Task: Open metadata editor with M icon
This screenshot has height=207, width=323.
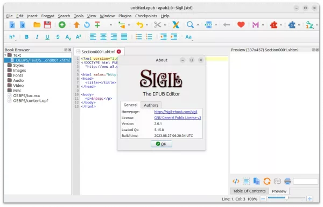Action: point(255,25)
